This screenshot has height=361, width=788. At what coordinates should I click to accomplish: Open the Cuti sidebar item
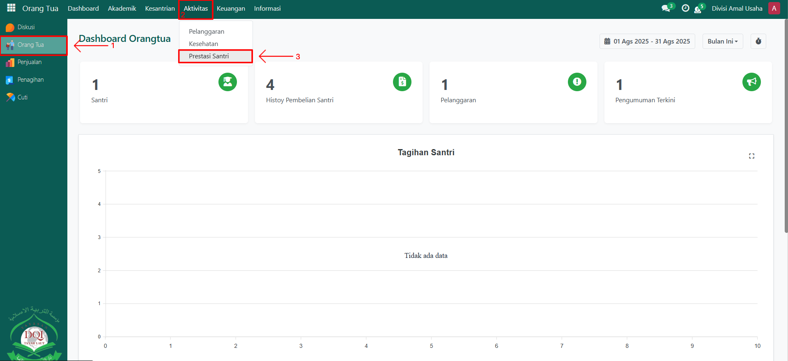(23, 97)
